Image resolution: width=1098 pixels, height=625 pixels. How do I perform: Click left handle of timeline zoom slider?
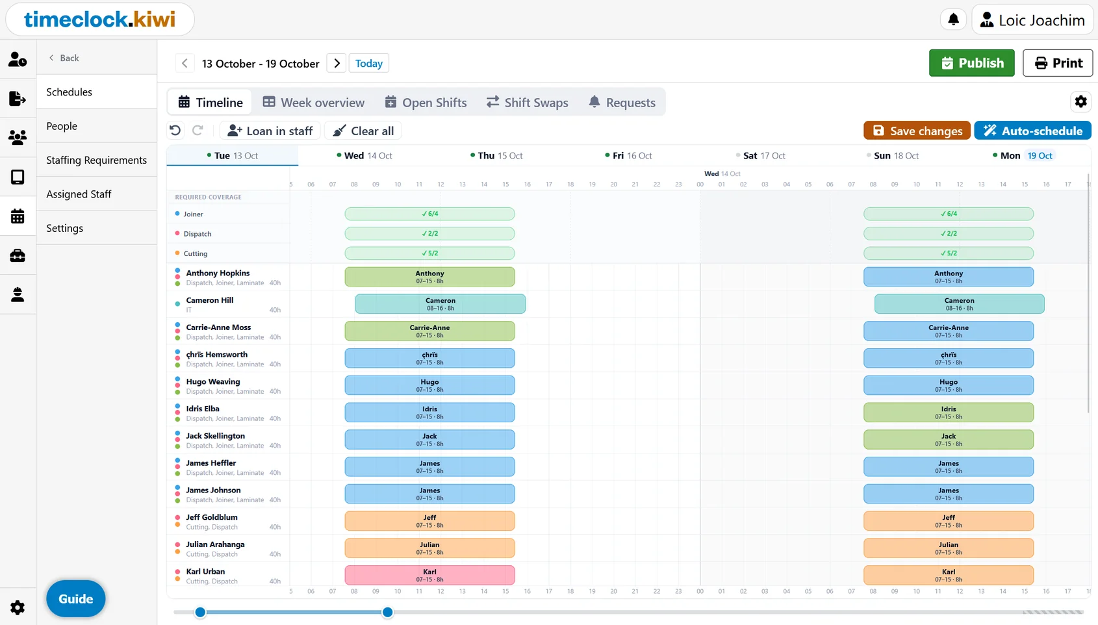click(x=200, y=612)
